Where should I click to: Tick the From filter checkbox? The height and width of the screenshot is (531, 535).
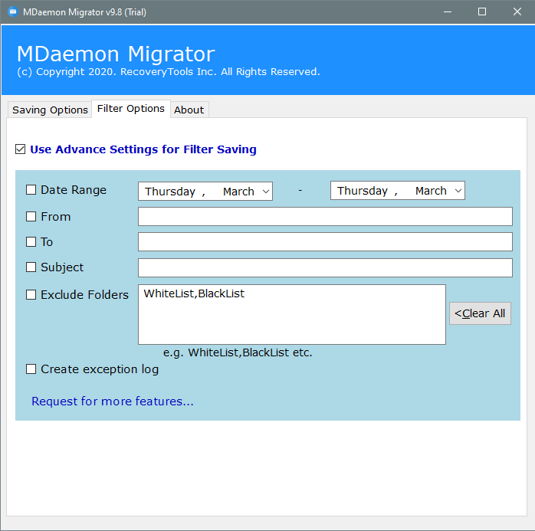pyautogui.click(x=31, y=216)
